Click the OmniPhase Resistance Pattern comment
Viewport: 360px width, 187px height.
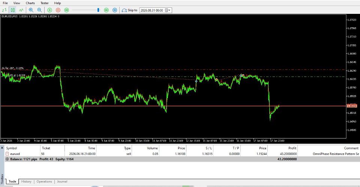pos(336,154)
